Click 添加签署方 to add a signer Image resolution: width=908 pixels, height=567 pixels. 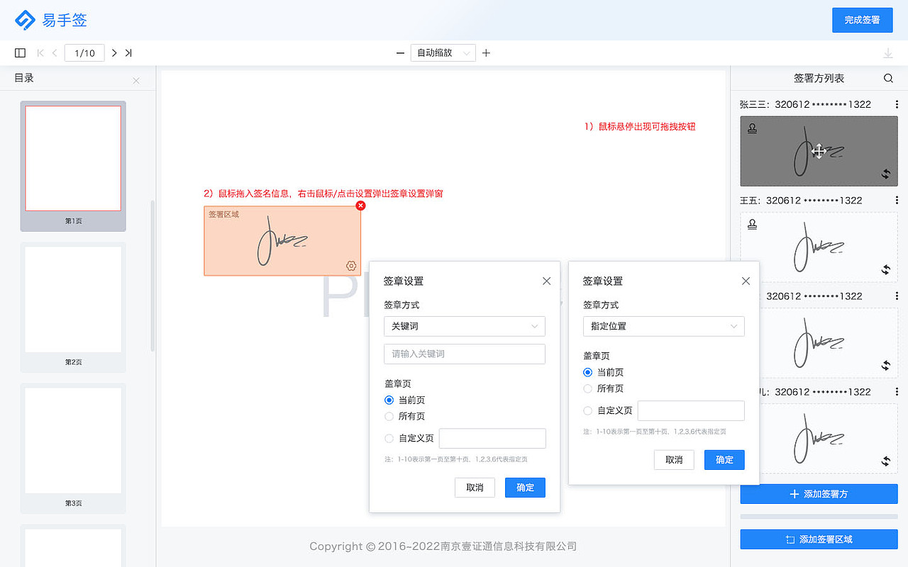[x=820, y=494]
